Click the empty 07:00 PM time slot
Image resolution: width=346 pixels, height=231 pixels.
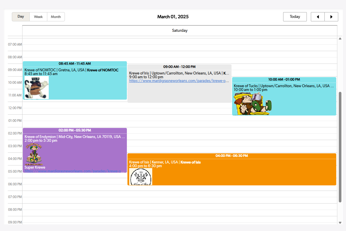(180, 197)
